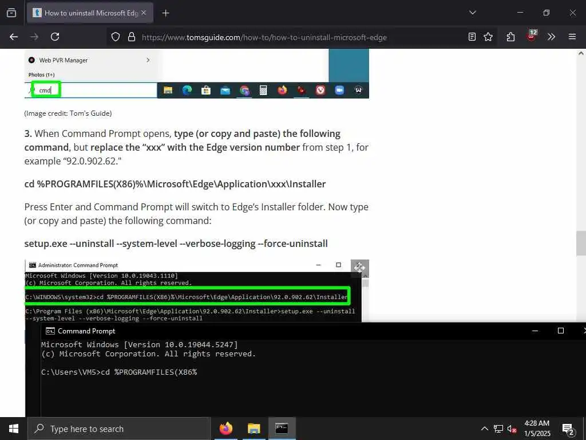The width and height of the screenshot is (586, 440).
Task: Click the expand image icon on screenshot
Action: (x=359, y=268)
